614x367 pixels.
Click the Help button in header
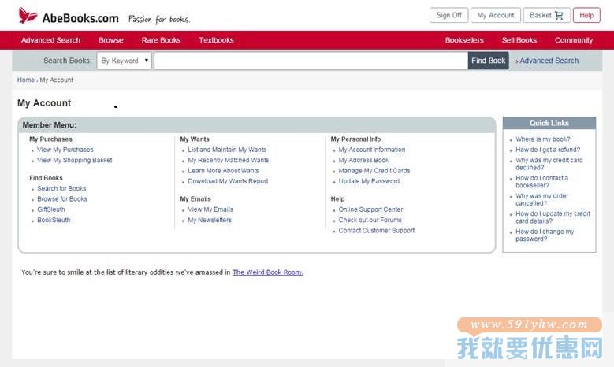tap(586, 15)
